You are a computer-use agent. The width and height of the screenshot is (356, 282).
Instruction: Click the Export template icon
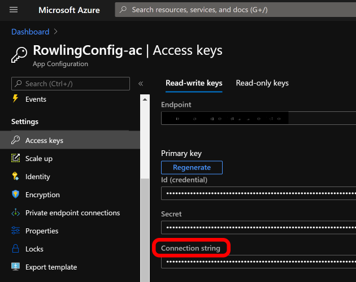(15, 267)
